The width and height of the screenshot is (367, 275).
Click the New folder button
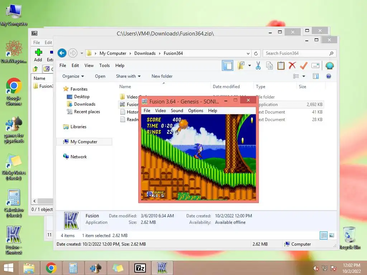[x=162, y=76]
